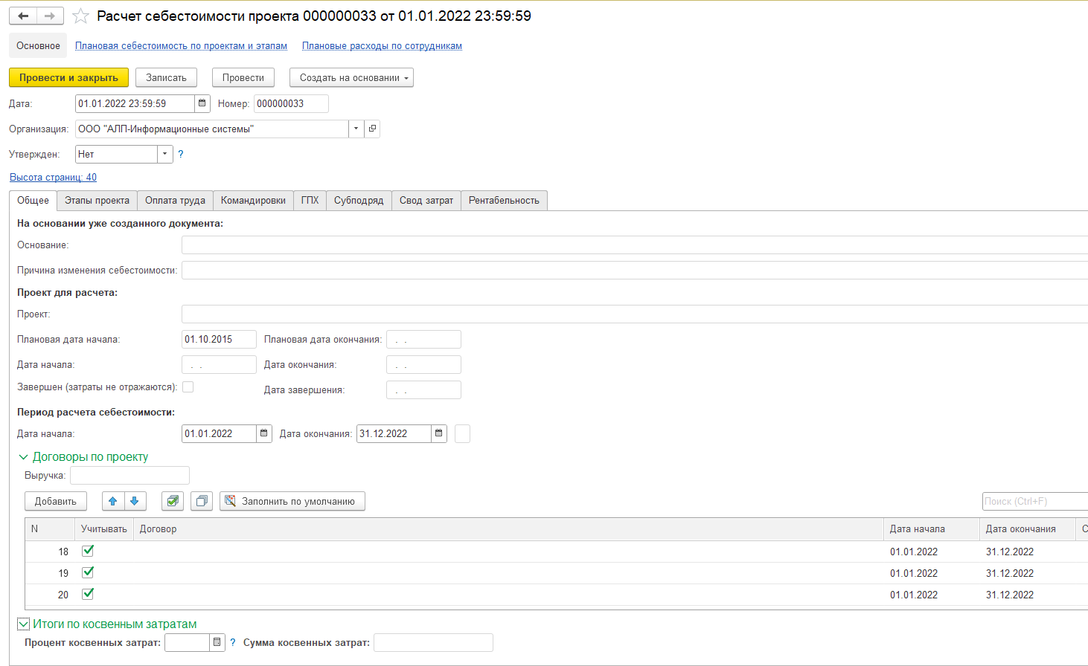Viewport: 1088px width, 666px height.
Task: Click the Высота страниц: 40 link
Action: click(53, 177)
